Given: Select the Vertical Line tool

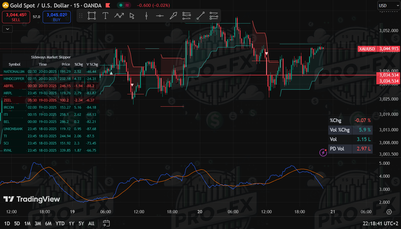Looking at the screenshot, I should 146,16.
